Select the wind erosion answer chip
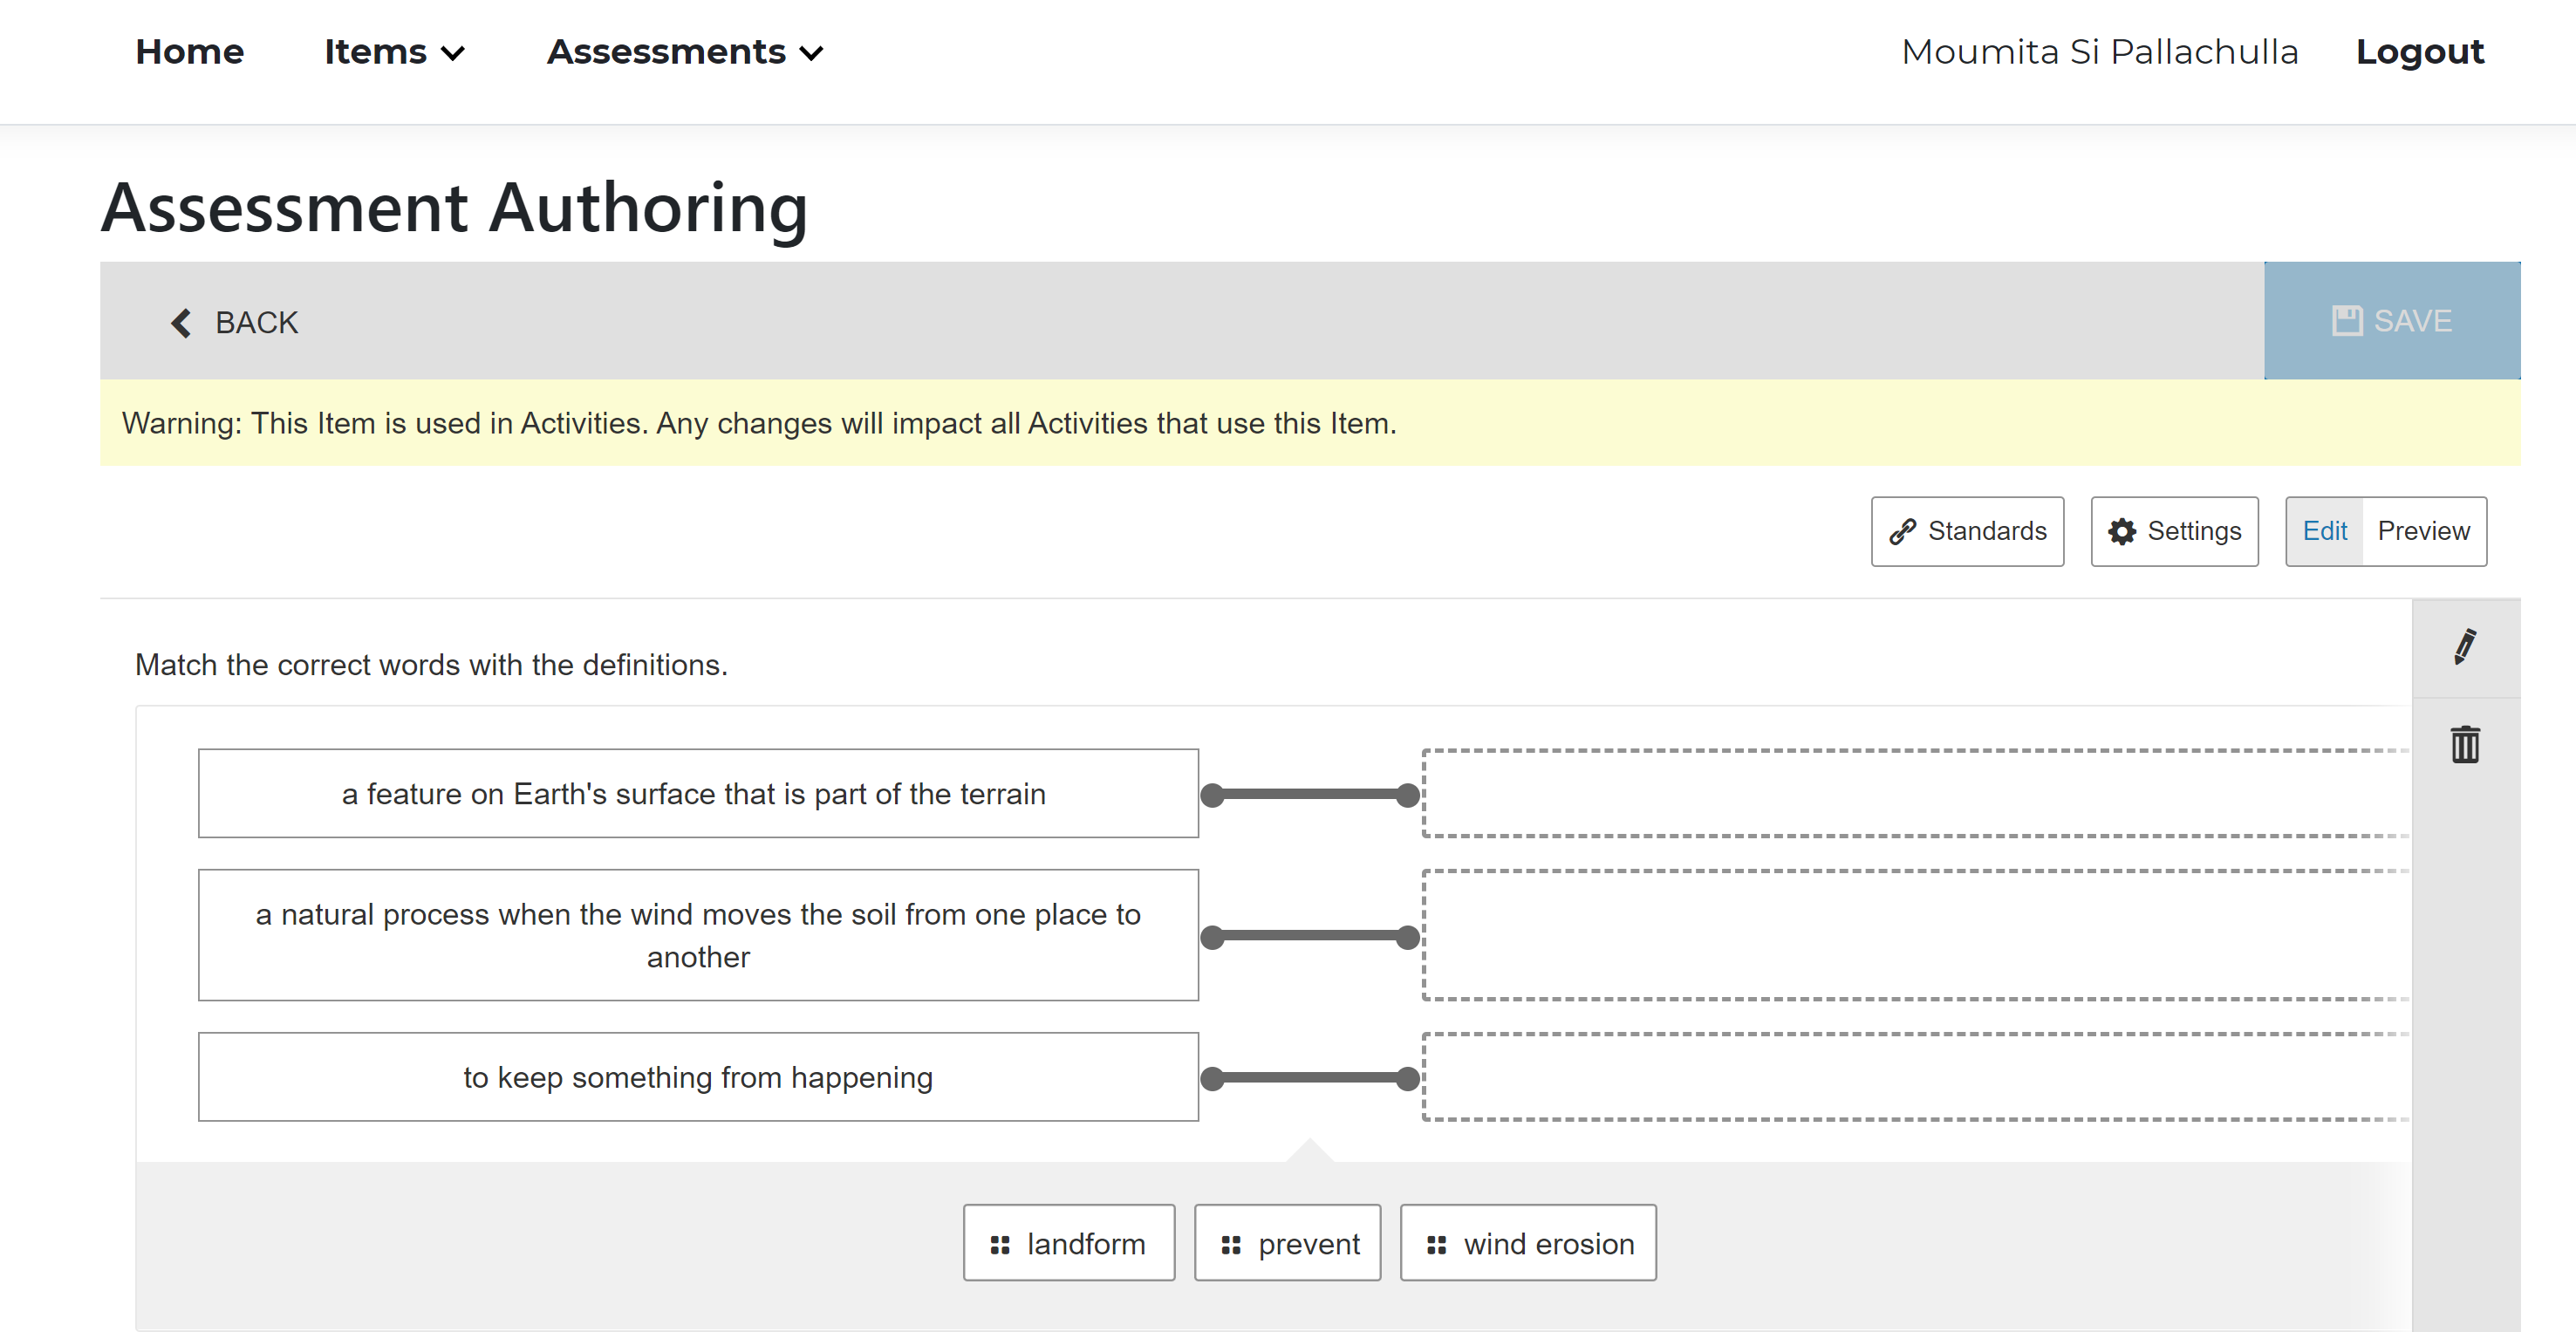The width and height of the screenshot is (2576, 1332). pyautogui.click(x=1528, y=1243)
